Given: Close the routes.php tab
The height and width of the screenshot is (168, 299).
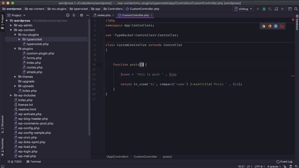Looking at the screenshot, I should [113, 15].
